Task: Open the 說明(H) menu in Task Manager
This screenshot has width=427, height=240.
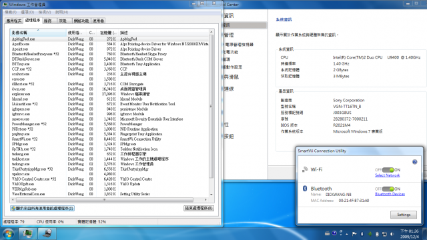Action: click(x=62, y=12)
